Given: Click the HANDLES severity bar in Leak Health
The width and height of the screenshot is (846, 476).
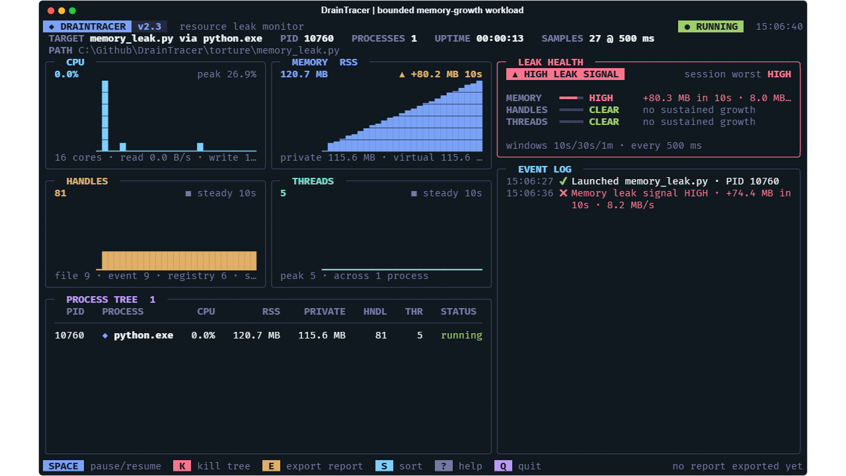Looking at the screenshot, I should coord(571,110).
